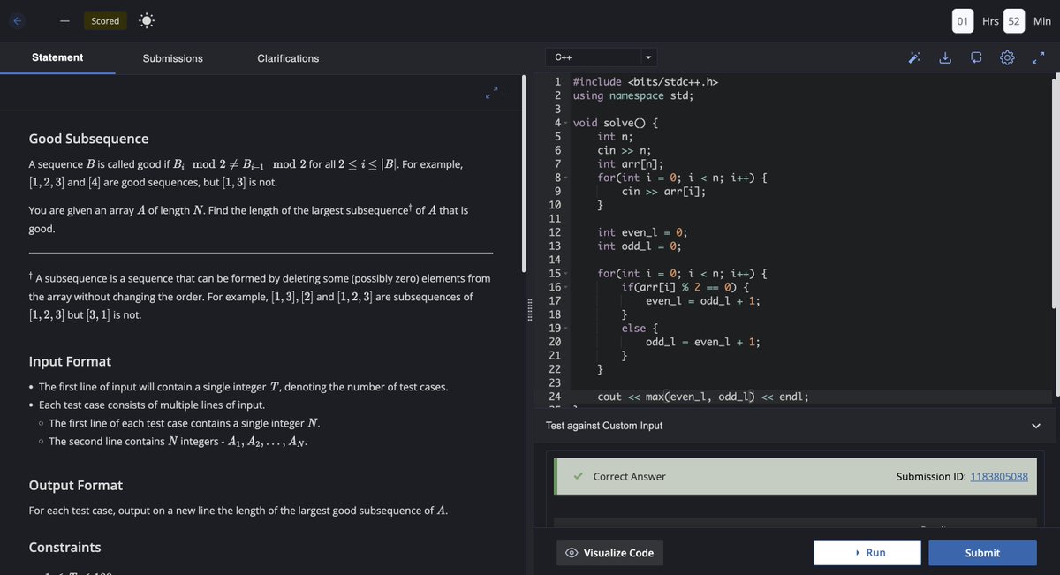1060x575 pixels.
Task: Click the download code icon
Action: (x=945, y=57)
